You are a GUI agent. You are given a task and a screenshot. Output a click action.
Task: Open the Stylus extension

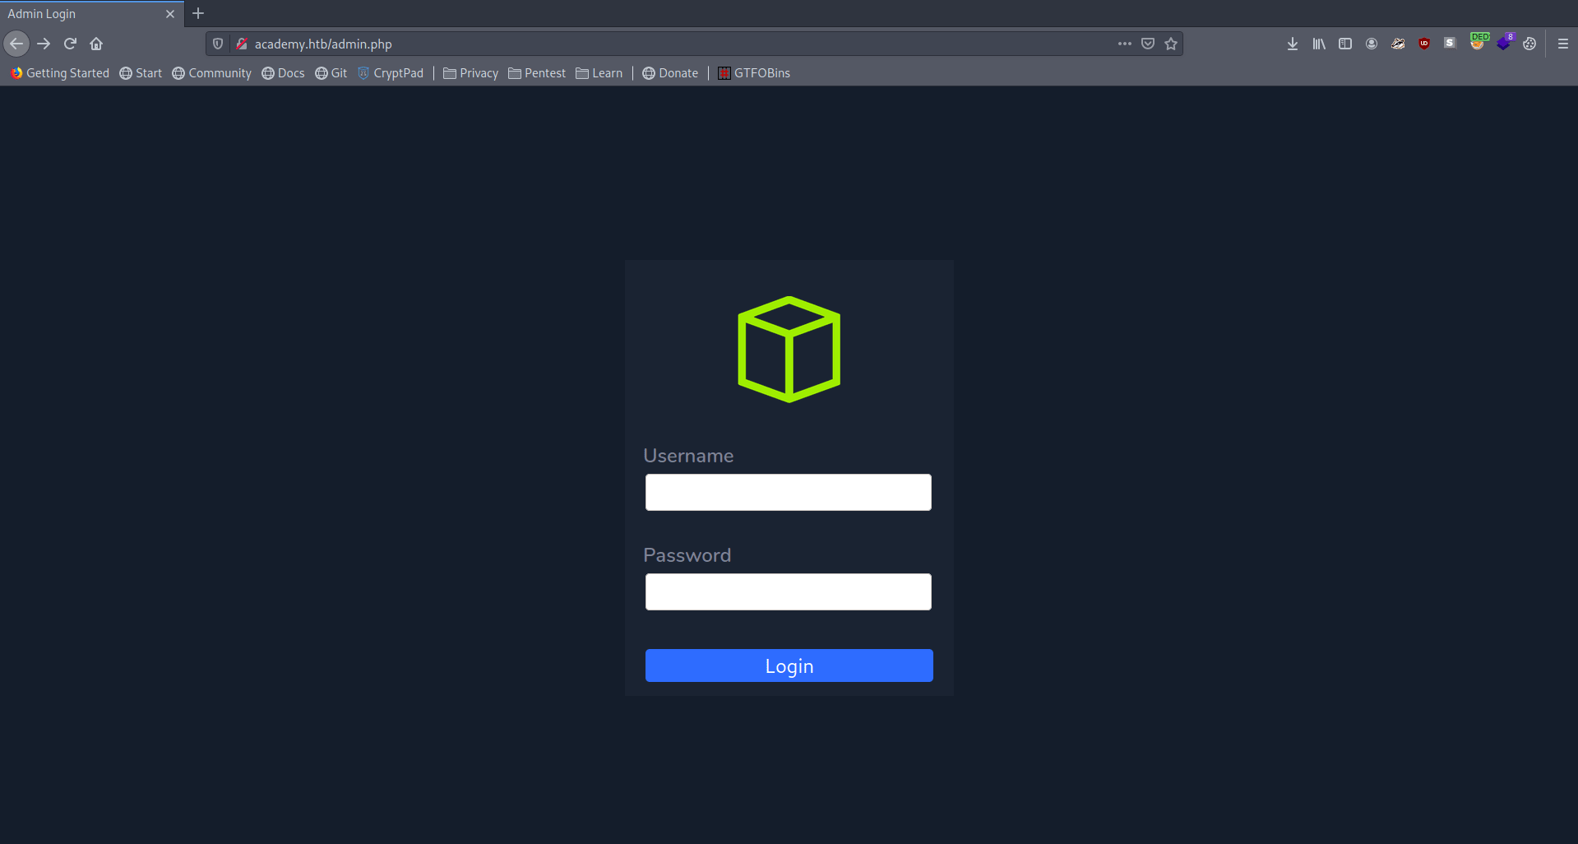pyautogui.click(x=1450, y=44)
